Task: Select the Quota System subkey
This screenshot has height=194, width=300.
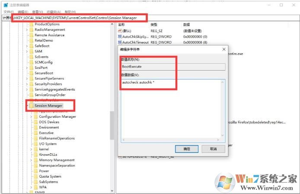Action: (x=50, y=176)
